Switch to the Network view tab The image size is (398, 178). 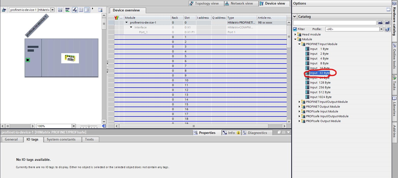point(239,4)
